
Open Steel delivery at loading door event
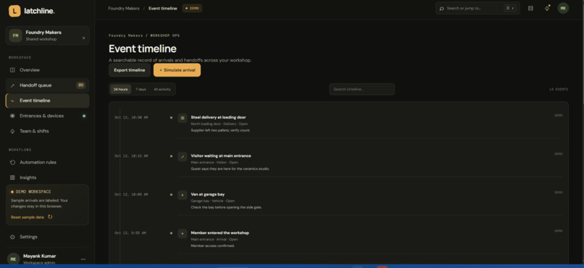coord(218,117)
